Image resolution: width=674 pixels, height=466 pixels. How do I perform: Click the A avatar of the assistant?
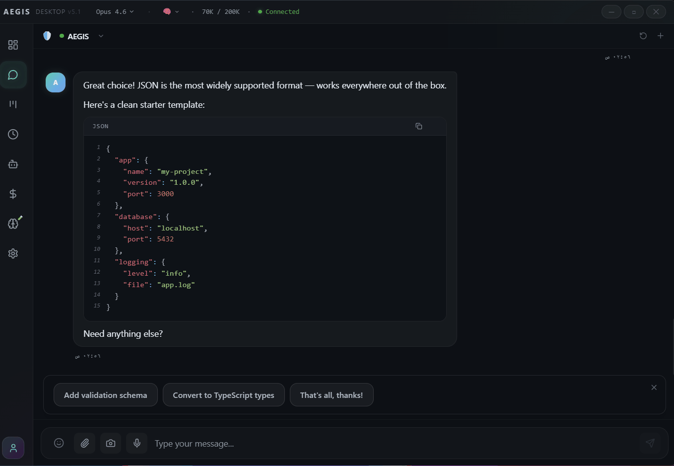pyautogui.click(x=56, y=82)
